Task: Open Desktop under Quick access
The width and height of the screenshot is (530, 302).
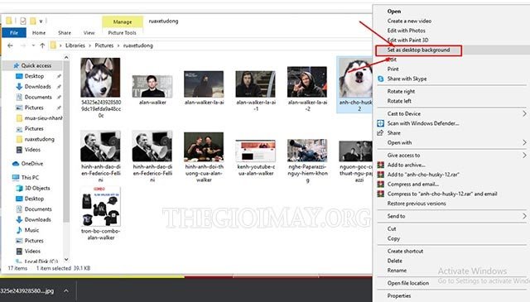Action: pyautogui.click(x=34, y=76)
